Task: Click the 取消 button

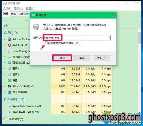Action: (x=82, y=58)
